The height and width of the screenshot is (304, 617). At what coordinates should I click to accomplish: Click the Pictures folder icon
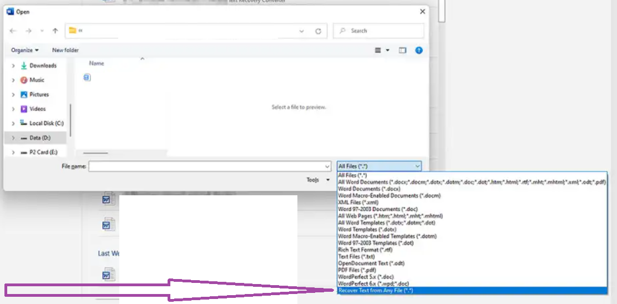pyautogui.click(x=24, y=94)
